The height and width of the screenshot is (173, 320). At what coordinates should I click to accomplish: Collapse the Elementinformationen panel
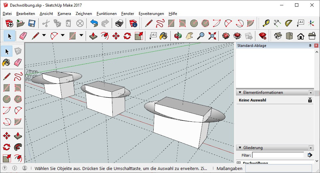[240, 92]
